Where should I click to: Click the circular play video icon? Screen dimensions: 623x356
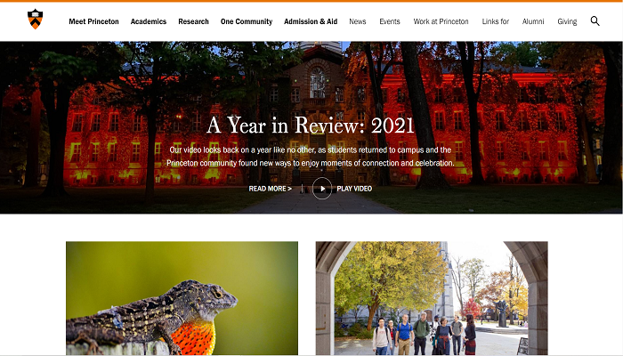[x=322, y=189]
